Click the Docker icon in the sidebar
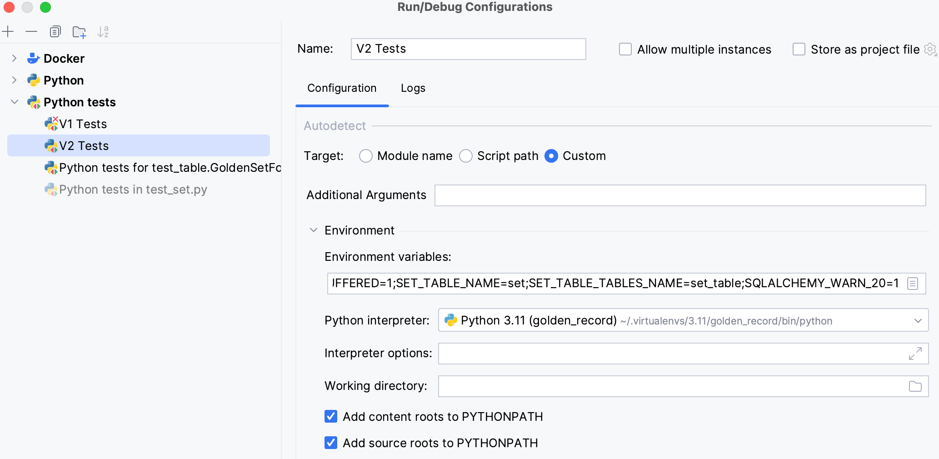 (x=33, y=58)
